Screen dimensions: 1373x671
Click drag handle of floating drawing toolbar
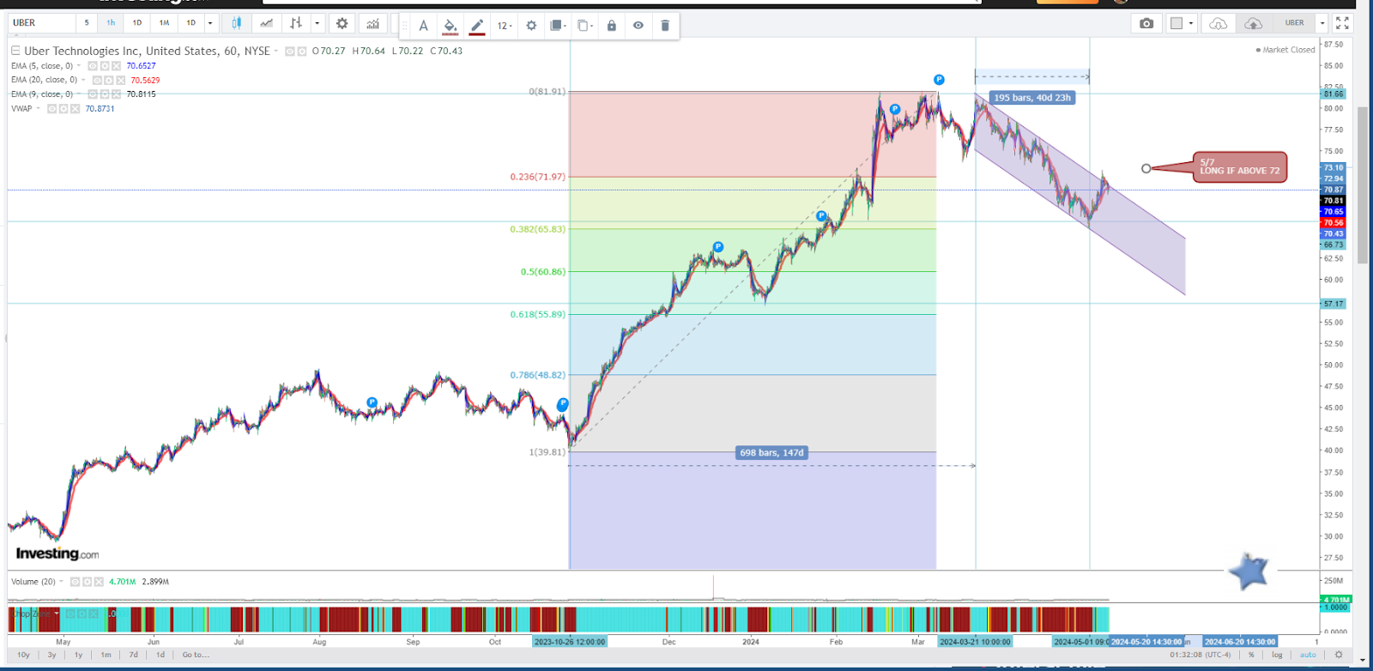(405, 26)
